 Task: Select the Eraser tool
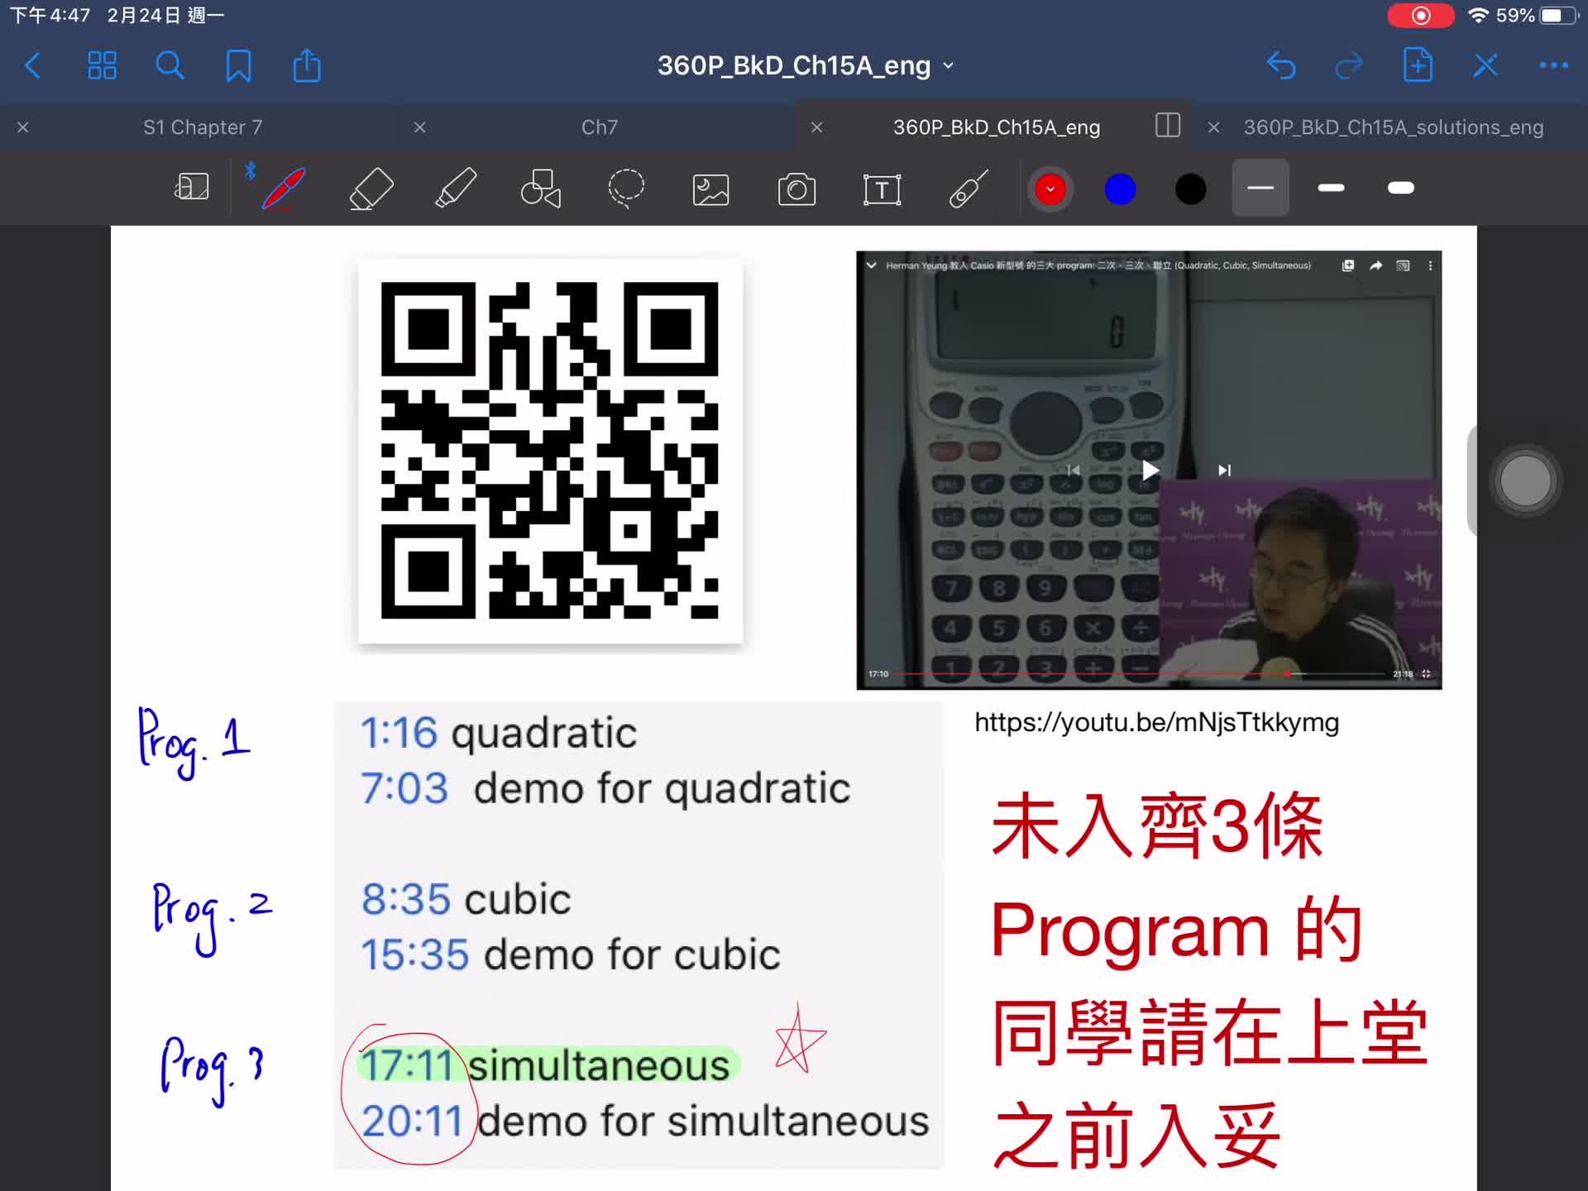tap(371, 189)
